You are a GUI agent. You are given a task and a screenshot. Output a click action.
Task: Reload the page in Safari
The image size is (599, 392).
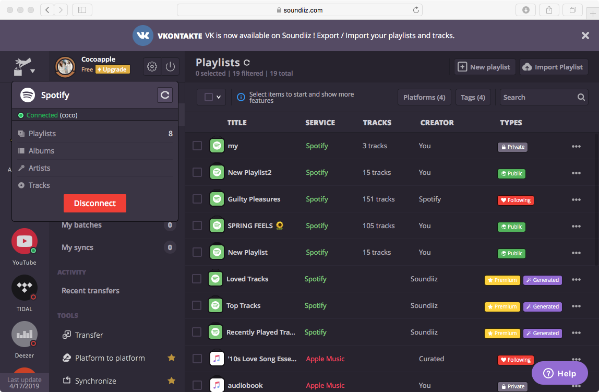point(416,10)
